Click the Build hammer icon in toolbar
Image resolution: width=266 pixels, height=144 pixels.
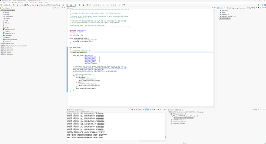pyautogui.click(x=14, y=5)
